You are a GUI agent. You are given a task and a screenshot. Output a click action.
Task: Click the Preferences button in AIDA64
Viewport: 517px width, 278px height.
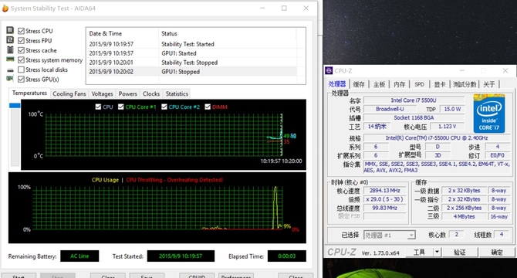pyautogui.click(x=236, y=276)
